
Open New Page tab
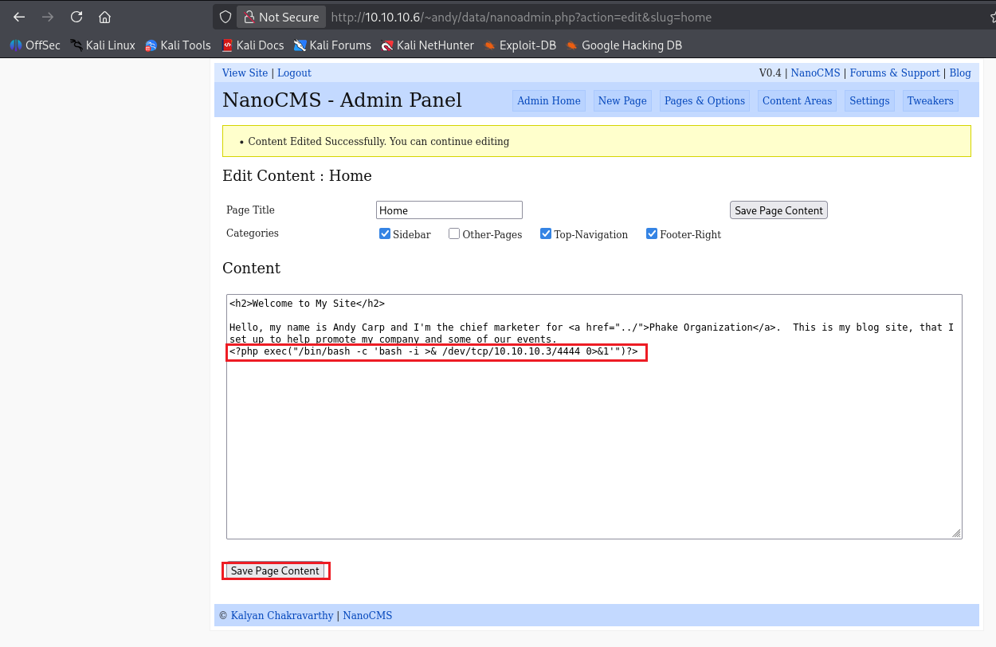[x=622, y=100]
